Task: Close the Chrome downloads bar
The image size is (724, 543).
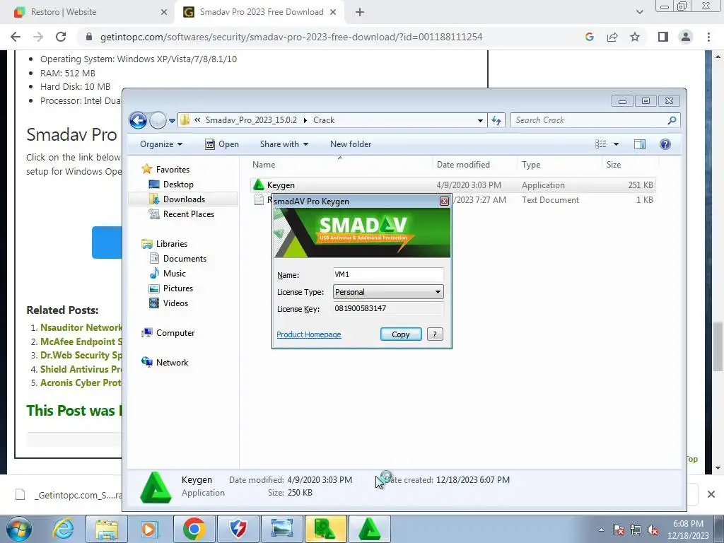Action: click(711, 494)
